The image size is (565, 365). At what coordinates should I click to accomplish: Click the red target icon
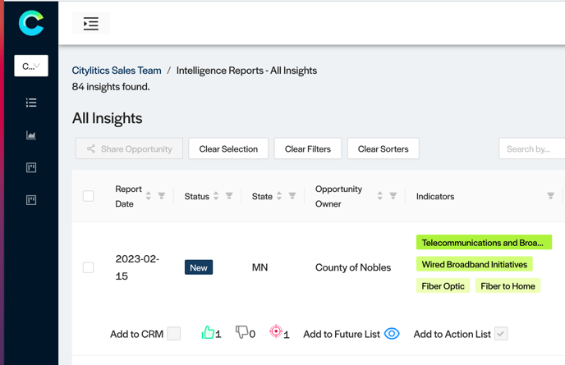tap(276, 331)
